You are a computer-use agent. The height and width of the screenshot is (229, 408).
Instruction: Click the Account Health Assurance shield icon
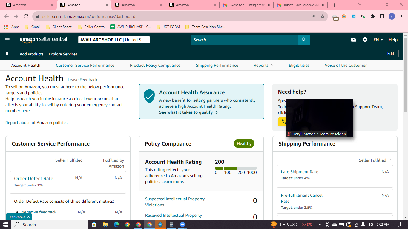[149, 96]
